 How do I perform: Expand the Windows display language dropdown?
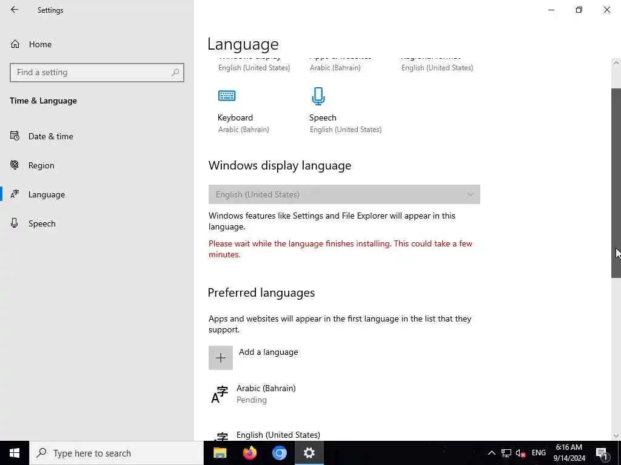pyautogui.click(x=344, y=194)
